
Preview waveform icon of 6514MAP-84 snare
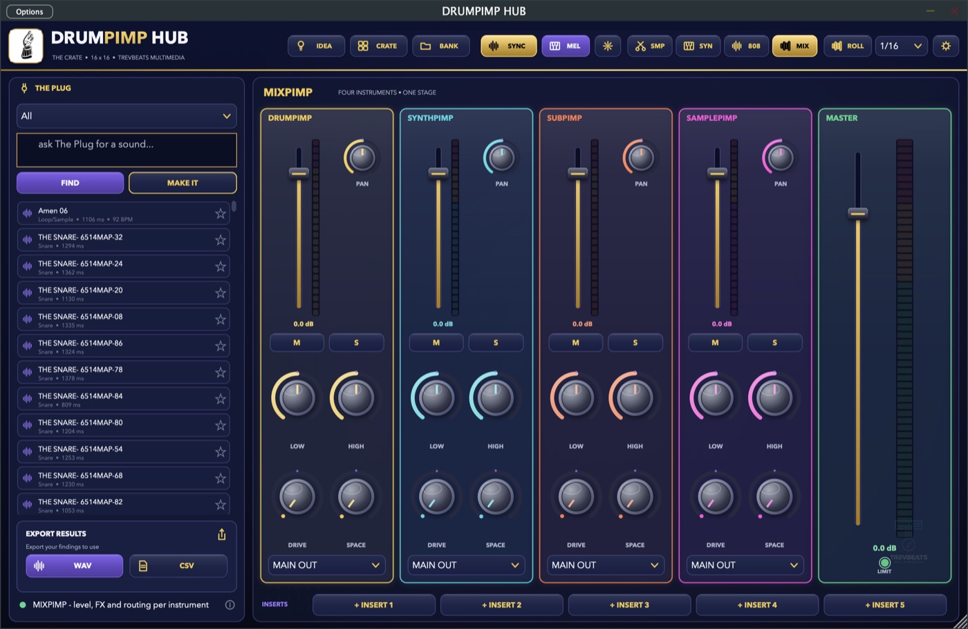click(x=28, y=399)
